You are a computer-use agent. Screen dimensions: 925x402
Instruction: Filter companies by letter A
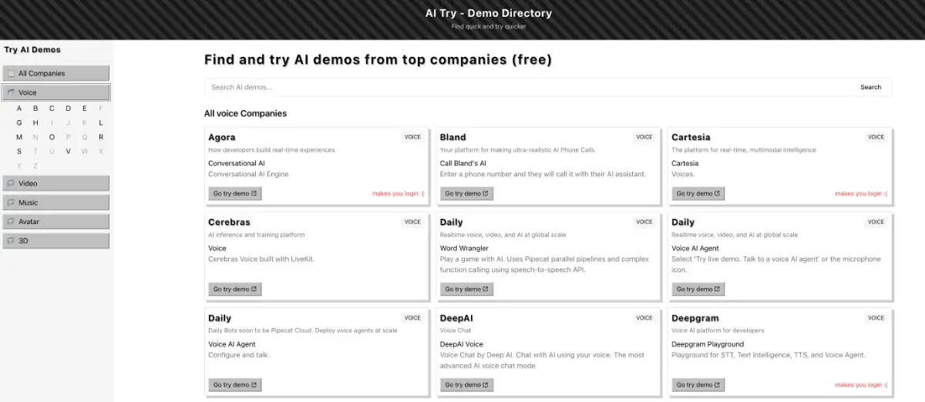(19, 109)
